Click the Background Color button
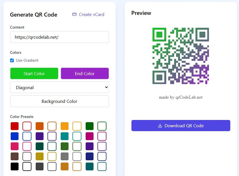The image size is (239, 176). (60, 101)
